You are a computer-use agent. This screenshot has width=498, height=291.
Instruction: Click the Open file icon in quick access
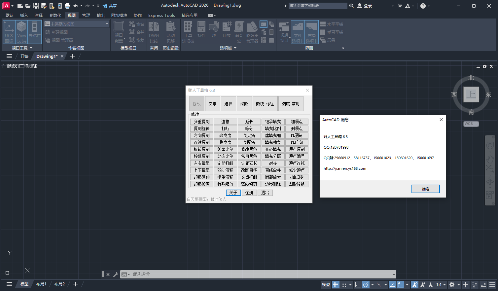28,6
